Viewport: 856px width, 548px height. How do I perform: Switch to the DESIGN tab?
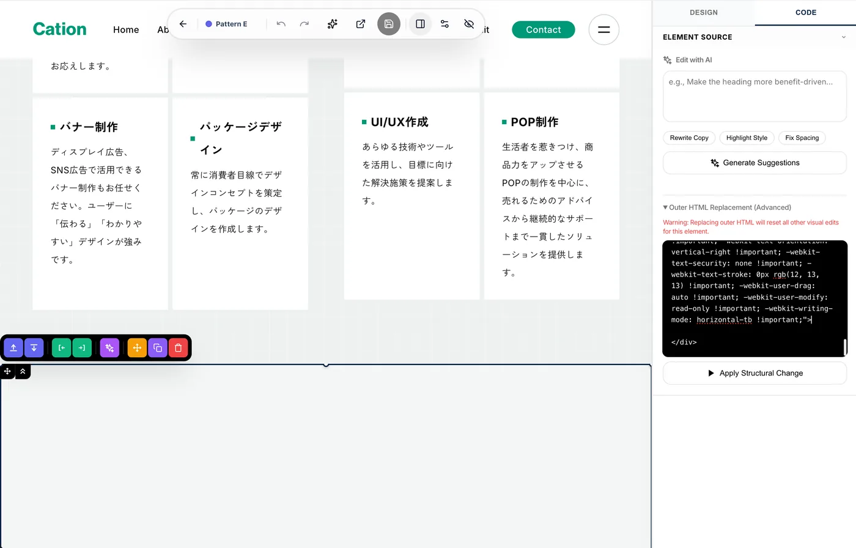[x=704, y=12]
